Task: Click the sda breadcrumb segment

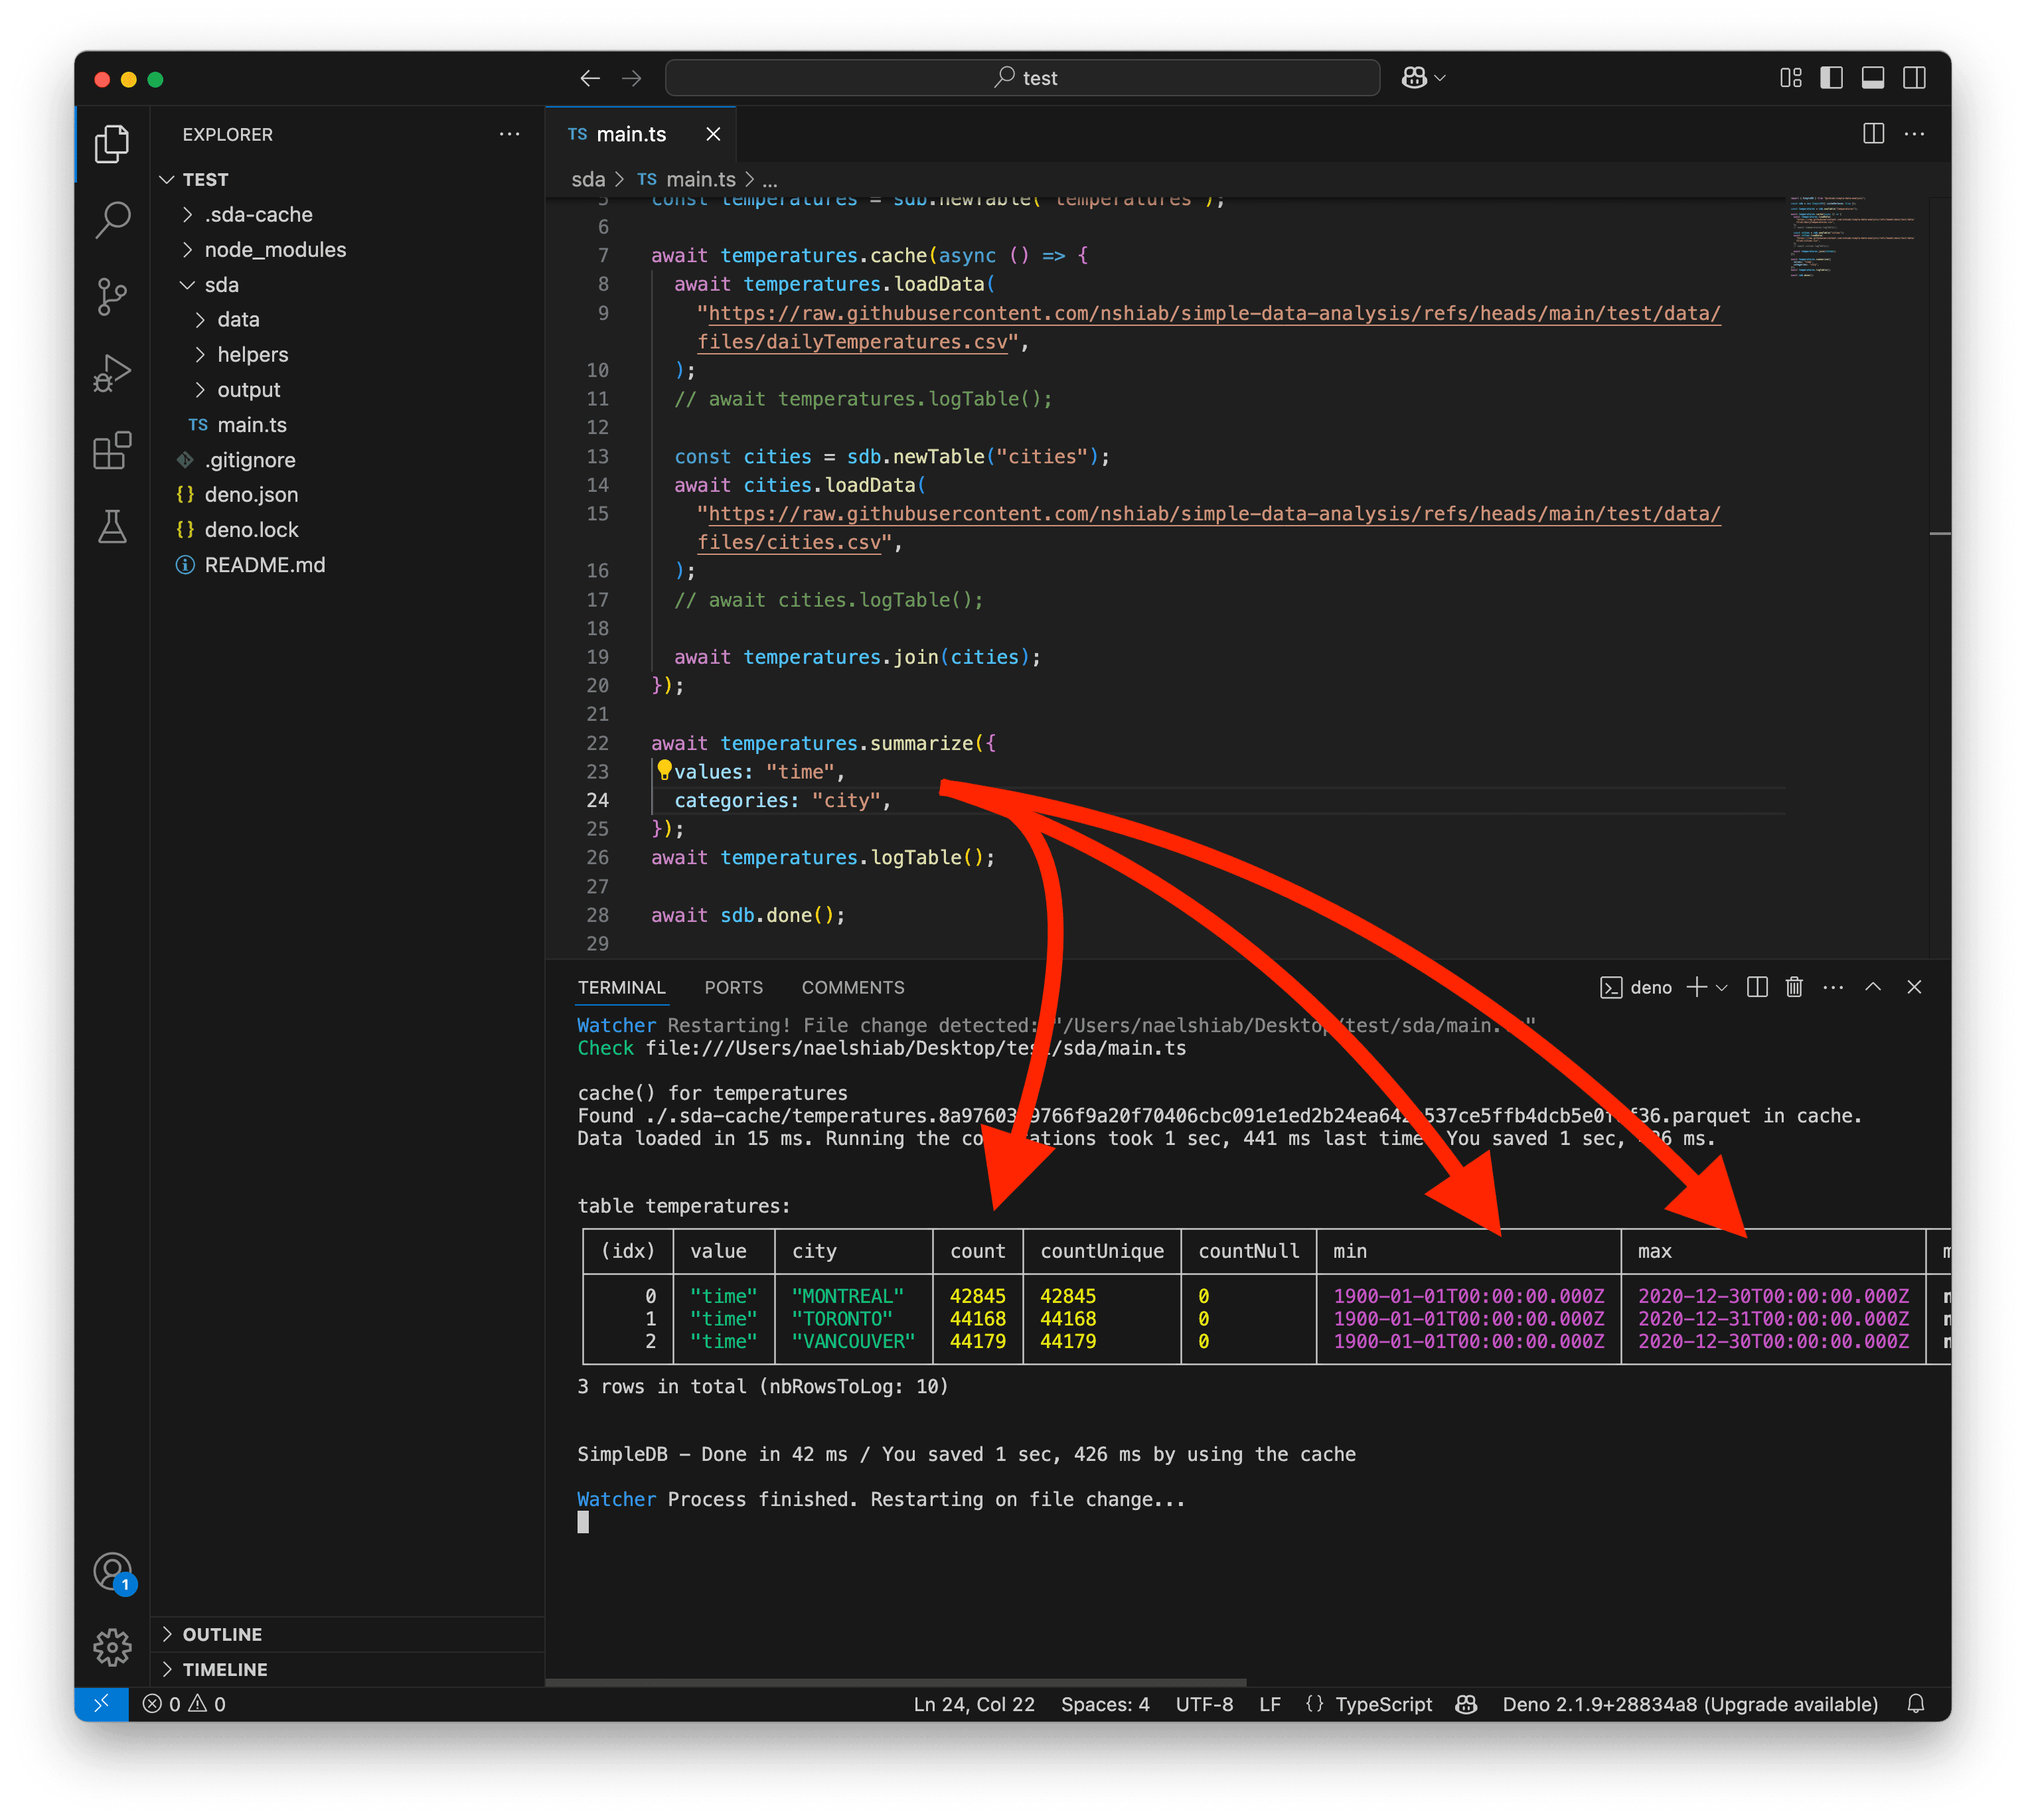Action: coord(588,179)
